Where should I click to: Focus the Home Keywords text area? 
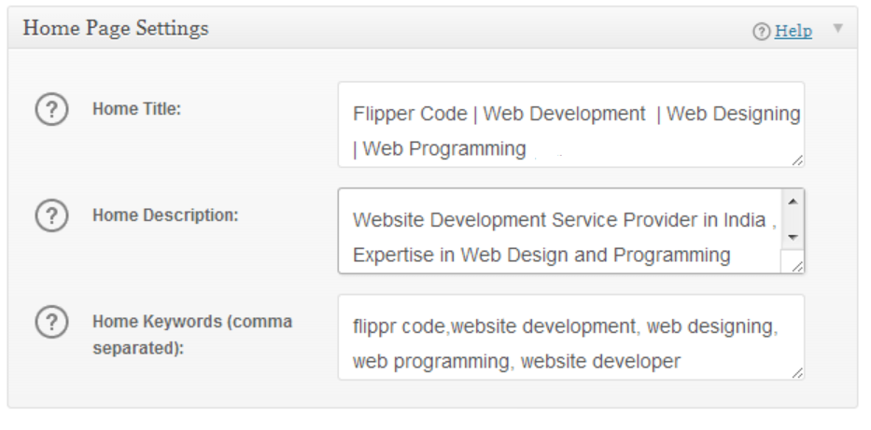[x=571, y=338]
